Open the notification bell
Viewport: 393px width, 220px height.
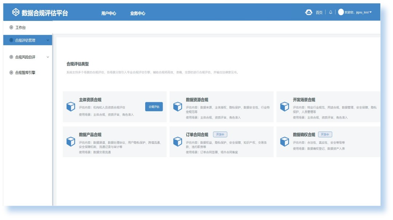click(x=330, y=12)
